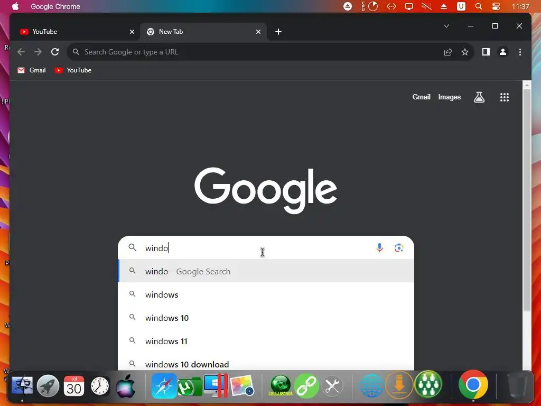Open Search Labs flask icon
Viewport: 541px width, 406px height.
click(x=479, y=97)
